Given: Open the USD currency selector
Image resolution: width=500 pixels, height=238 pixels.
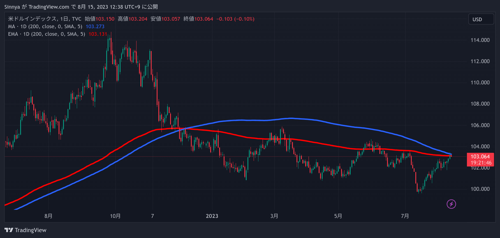Looking at the screenshot, I should point(481,19).
